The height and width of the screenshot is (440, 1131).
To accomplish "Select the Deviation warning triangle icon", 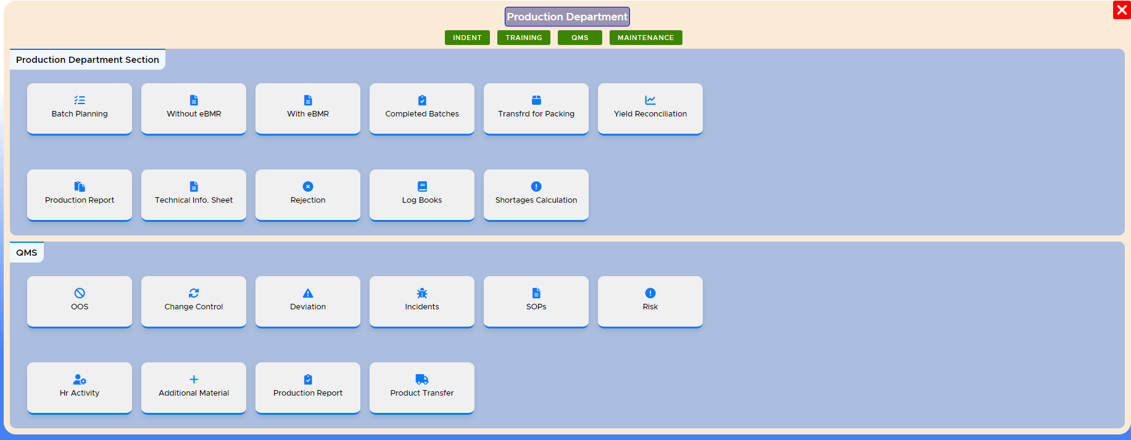I will [x=308, y=293].
